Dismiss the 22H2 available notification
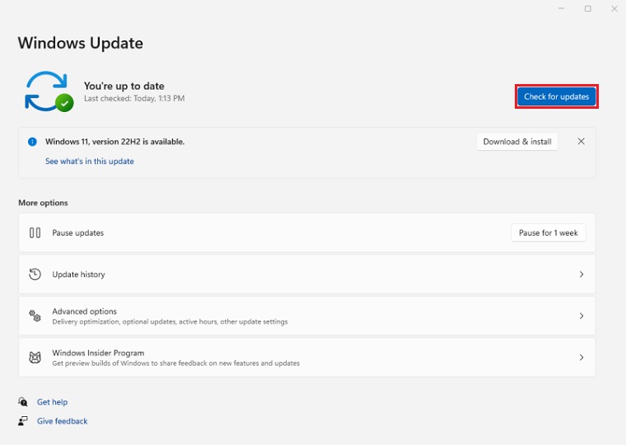Image resolution: width=626 pixels, height=445 pixels. 581,142
